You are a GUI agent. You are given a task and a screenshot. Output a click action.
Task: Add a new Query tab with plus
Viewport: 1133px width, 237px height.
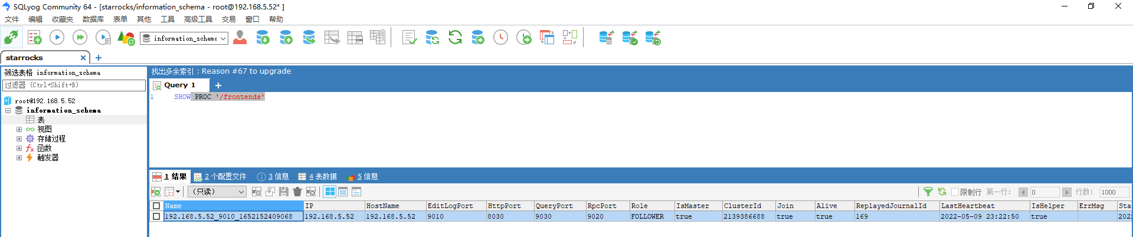(x=218, y=85)
